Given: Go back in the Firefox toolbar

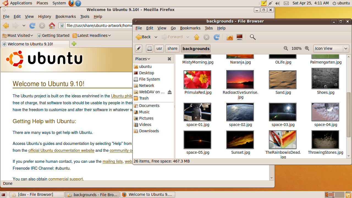Looking at the screenshot, I should 6,26.
